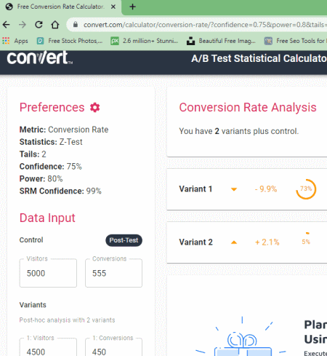Click the 'Metric: Conversion Rate' line
This screenshot has height=356, width=327.
tap(64, 130)
